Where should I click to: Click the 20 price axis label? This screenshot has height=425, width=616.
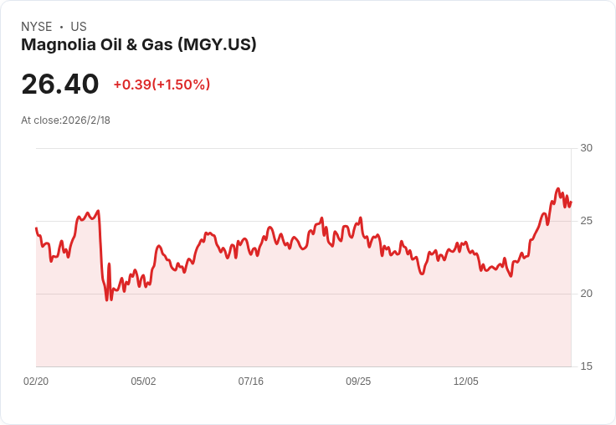click(586, 294)
